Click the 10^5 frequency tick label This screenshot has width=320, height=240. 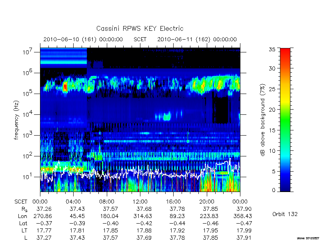pos(27,93)
